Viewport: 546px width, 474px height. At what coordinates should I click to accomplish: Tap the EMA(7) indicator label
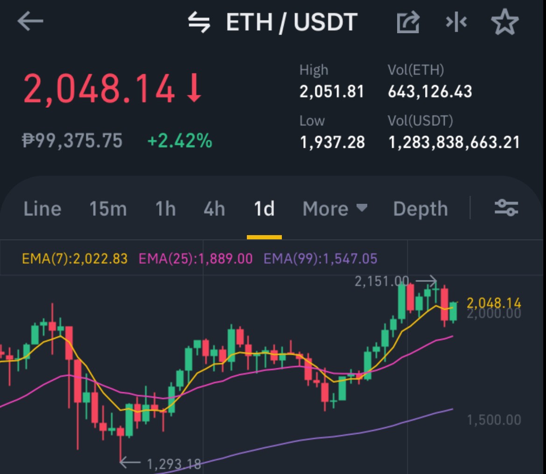(75, 259)
